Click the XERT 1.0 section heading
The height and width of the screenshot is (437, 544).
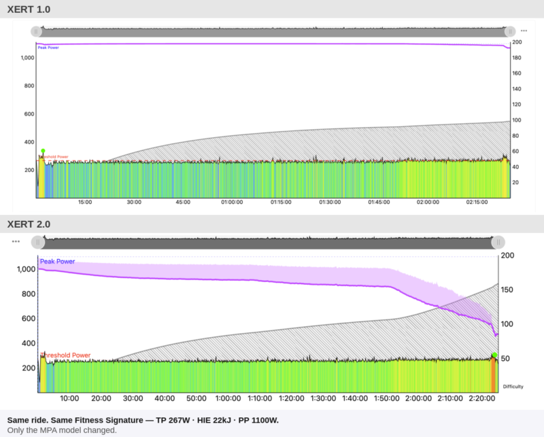29,10
